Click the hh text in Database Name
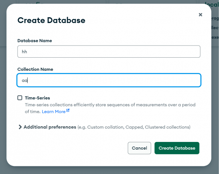 [24, 52]
